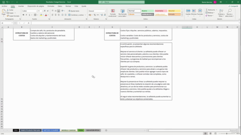Screen dimensions: 241x135
Task: Click Ajustar texto wrap text
Action: 74,11
